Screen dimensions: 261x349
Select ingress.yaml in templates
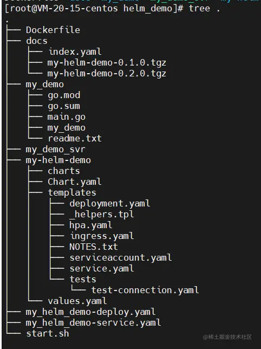[x=102, y=236]
